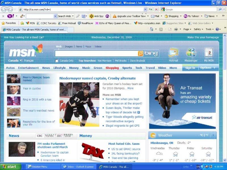Click the Google search box magnifier icon
Screen dimensions: 227x170
(220, 9)
